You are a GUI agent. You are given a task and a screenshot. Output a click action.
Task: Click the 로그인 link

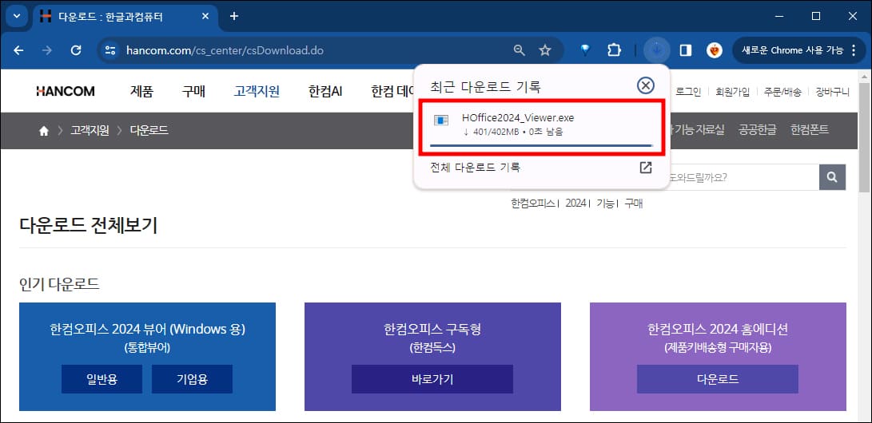click(690, 92)
